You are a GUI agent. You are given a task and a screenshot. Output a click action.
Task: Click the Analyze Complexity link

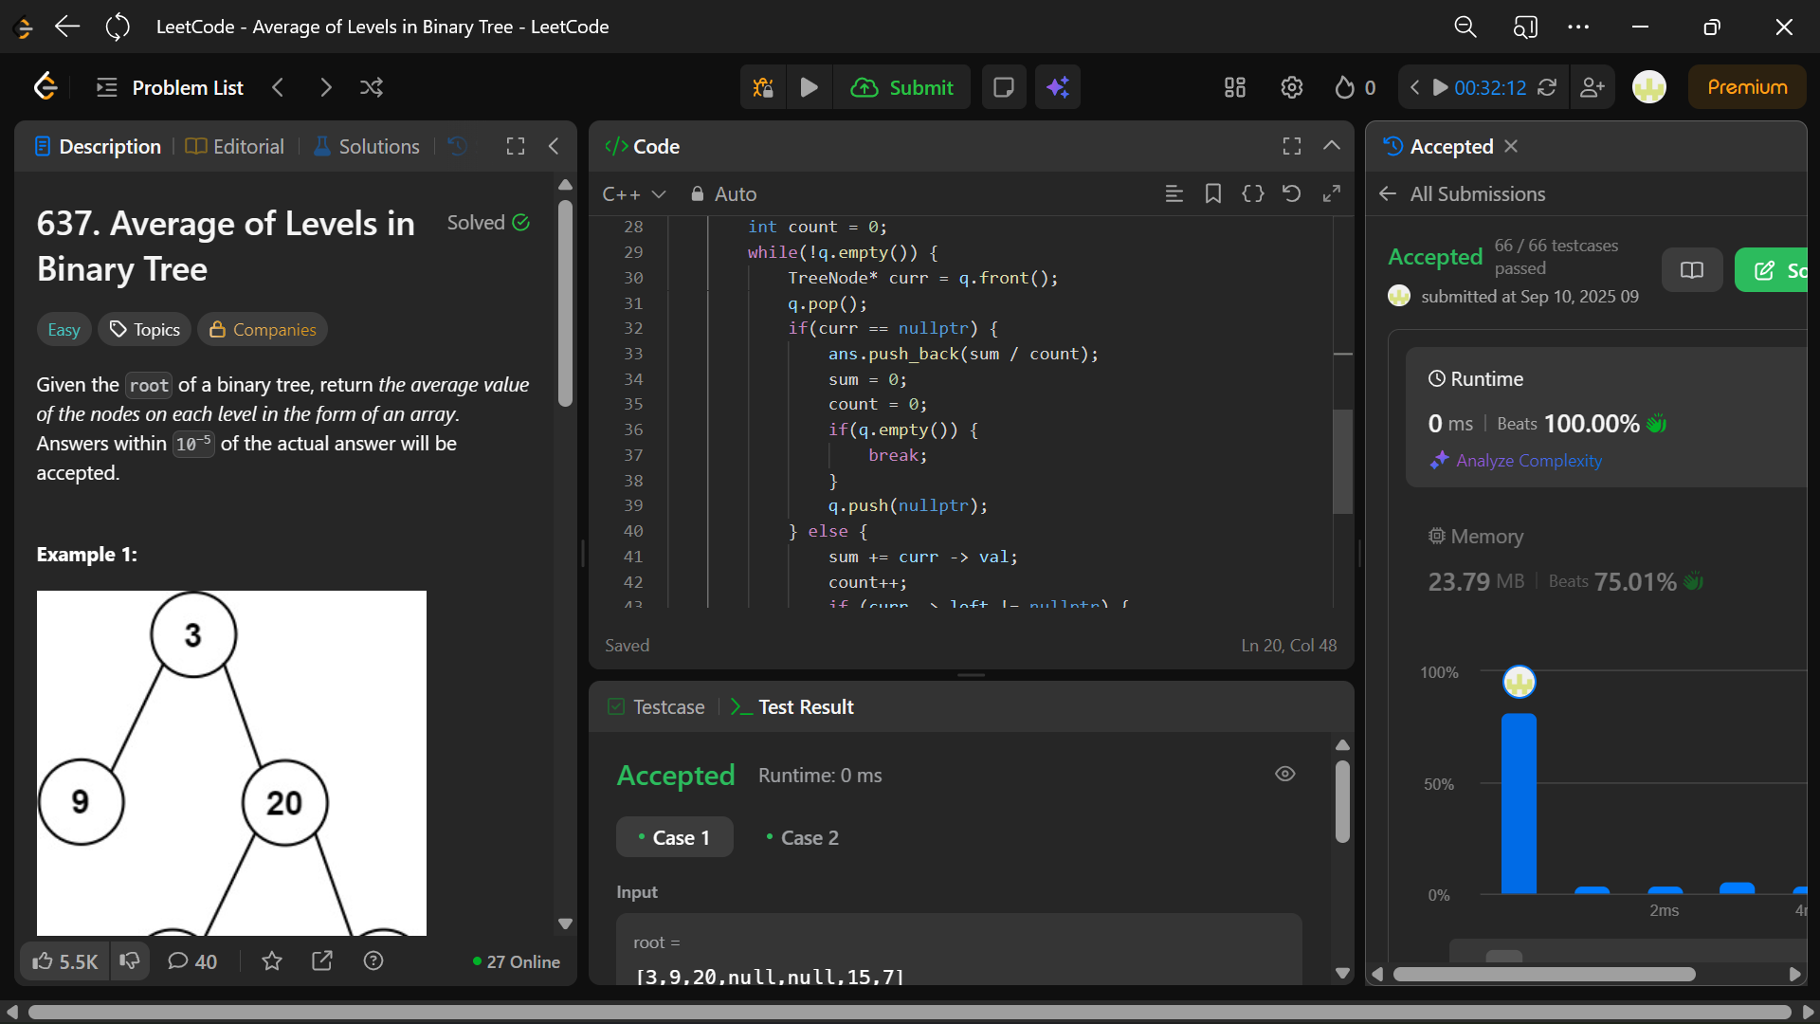point(1528,460)
